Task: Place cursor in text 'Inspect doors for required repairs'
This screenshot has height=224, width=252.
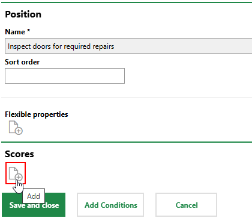Action: (x=61, y=46)
